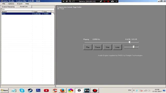Open the Export menu
The width and height of the screenshot is (166, 93).
(20, 4)
